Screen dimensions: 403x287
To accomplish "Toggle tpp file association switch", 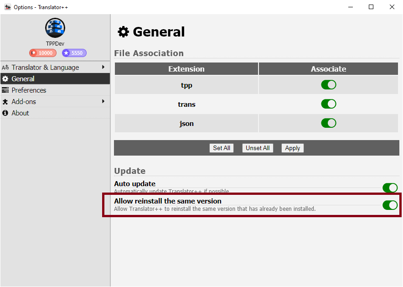I will pyautogui.click(x=329, y=85).
